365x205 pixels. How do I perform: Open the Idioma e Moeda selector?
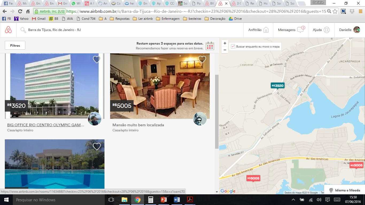pos(344,190)
